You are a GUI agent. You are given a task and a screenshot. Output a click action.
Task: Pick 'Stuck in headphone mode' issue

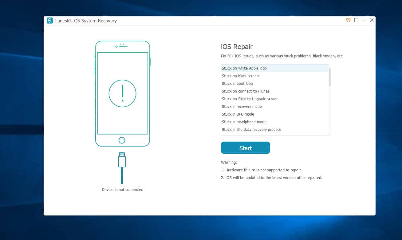pos(244,122)
